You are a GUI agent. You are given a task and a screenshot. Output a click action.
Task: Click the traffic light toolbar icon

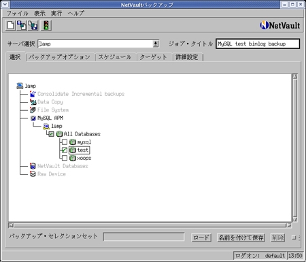click(x=46, y=25)
